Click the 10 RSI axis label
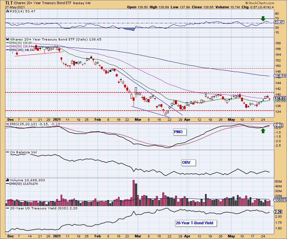287x239 pixels. [x=277, y=33]
